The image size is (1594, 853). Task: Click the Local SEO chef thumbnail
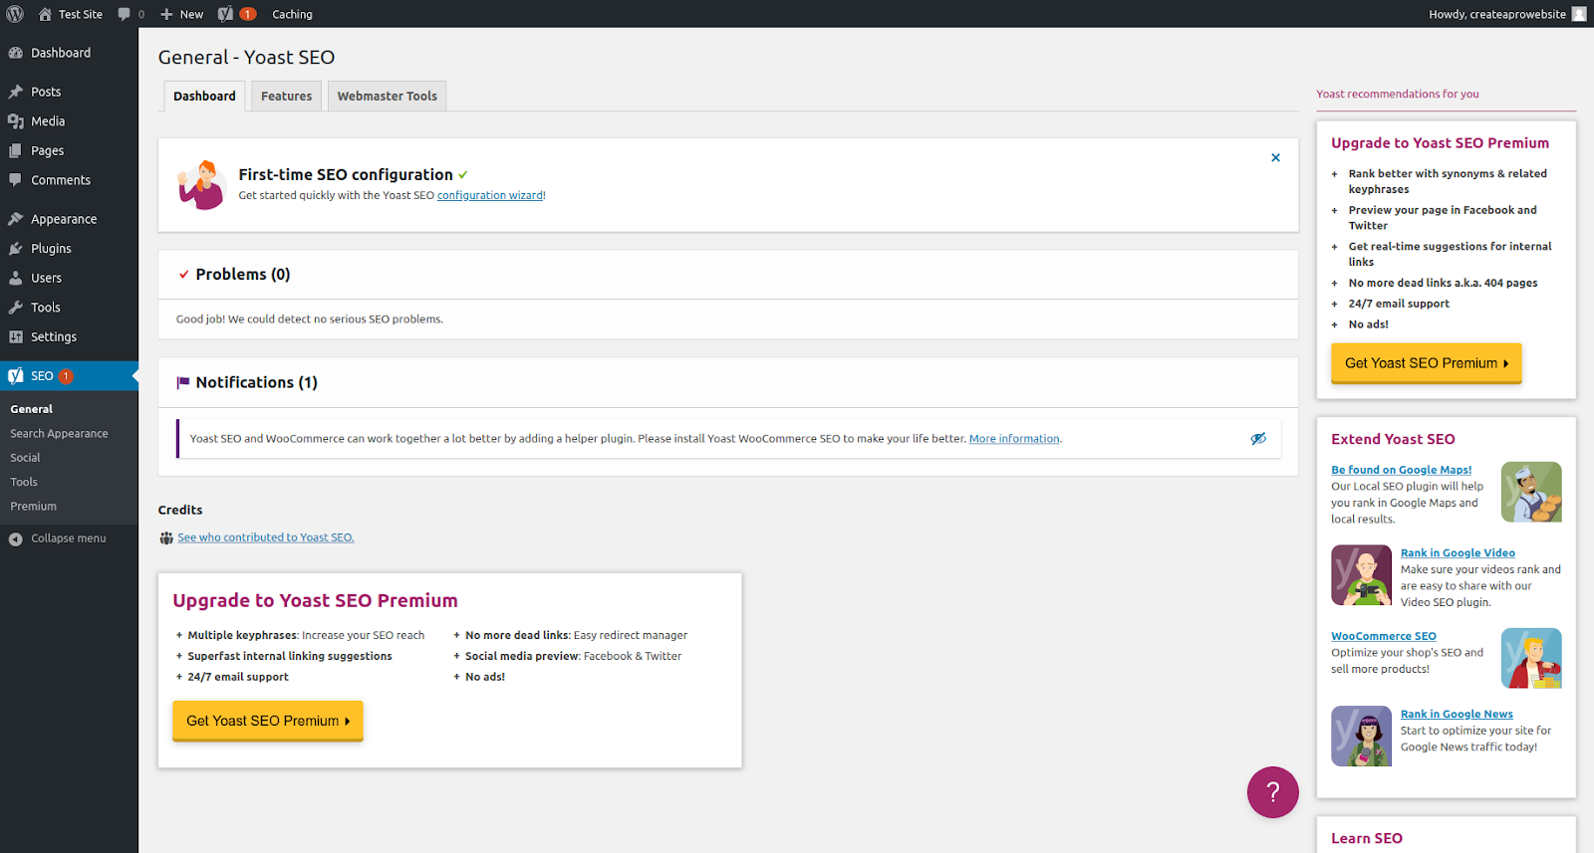pos(1531,492)
